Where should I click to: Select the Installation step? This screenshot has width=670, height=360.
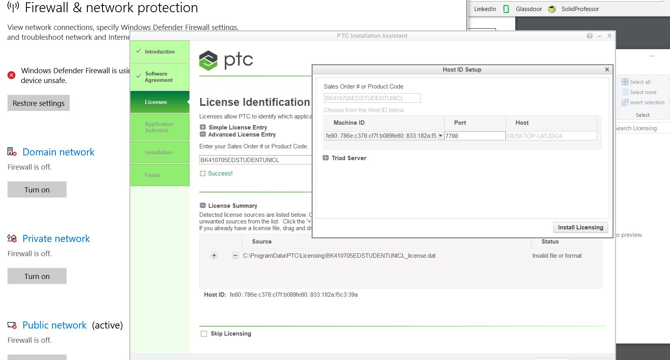click(160, 152)
